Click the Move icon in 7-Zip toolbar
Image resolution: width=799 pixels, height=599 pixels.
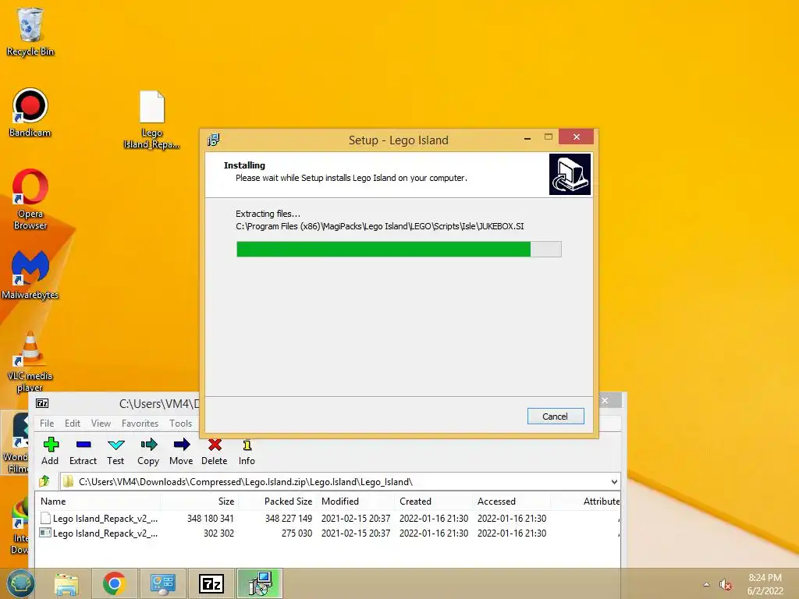(181, 452)
